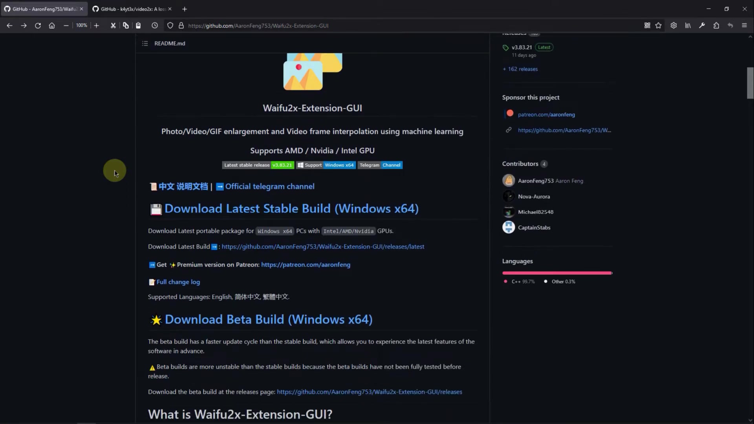Open the extensions puzzle-piece icon
The height and width of the screenshot is (424, 754).
716,26
